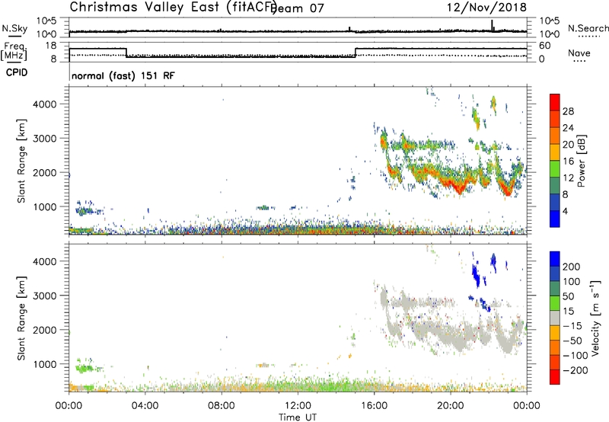This screenshot has width=609, height=422.
Task: Click the 'Power [dB]' colorbar label
Action: click(x=582, y=161)
